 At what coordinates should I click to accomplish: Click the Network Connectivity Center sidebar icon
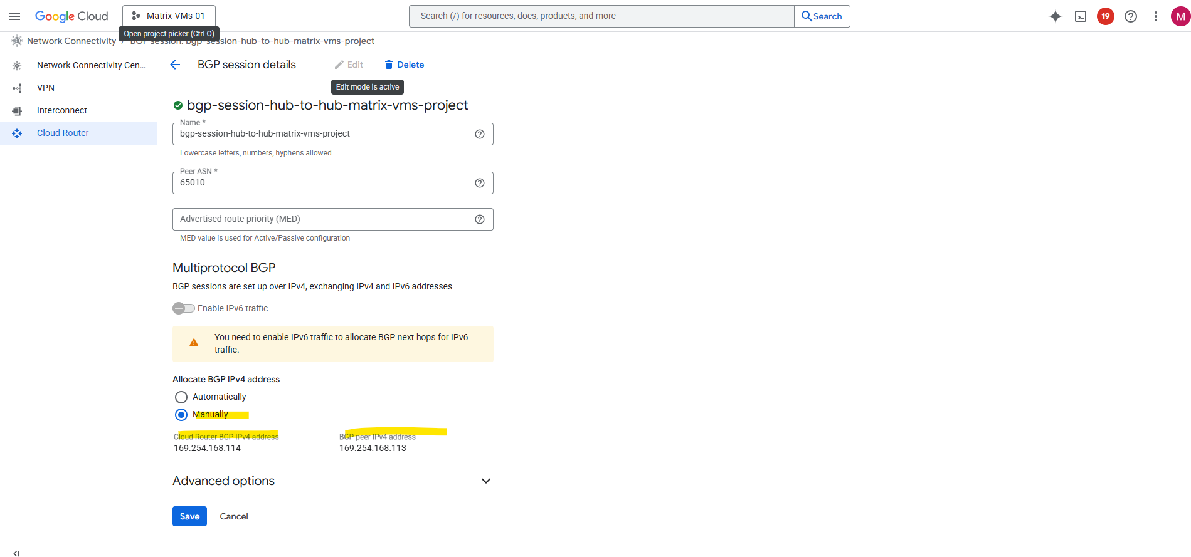[x=17, y=65]
